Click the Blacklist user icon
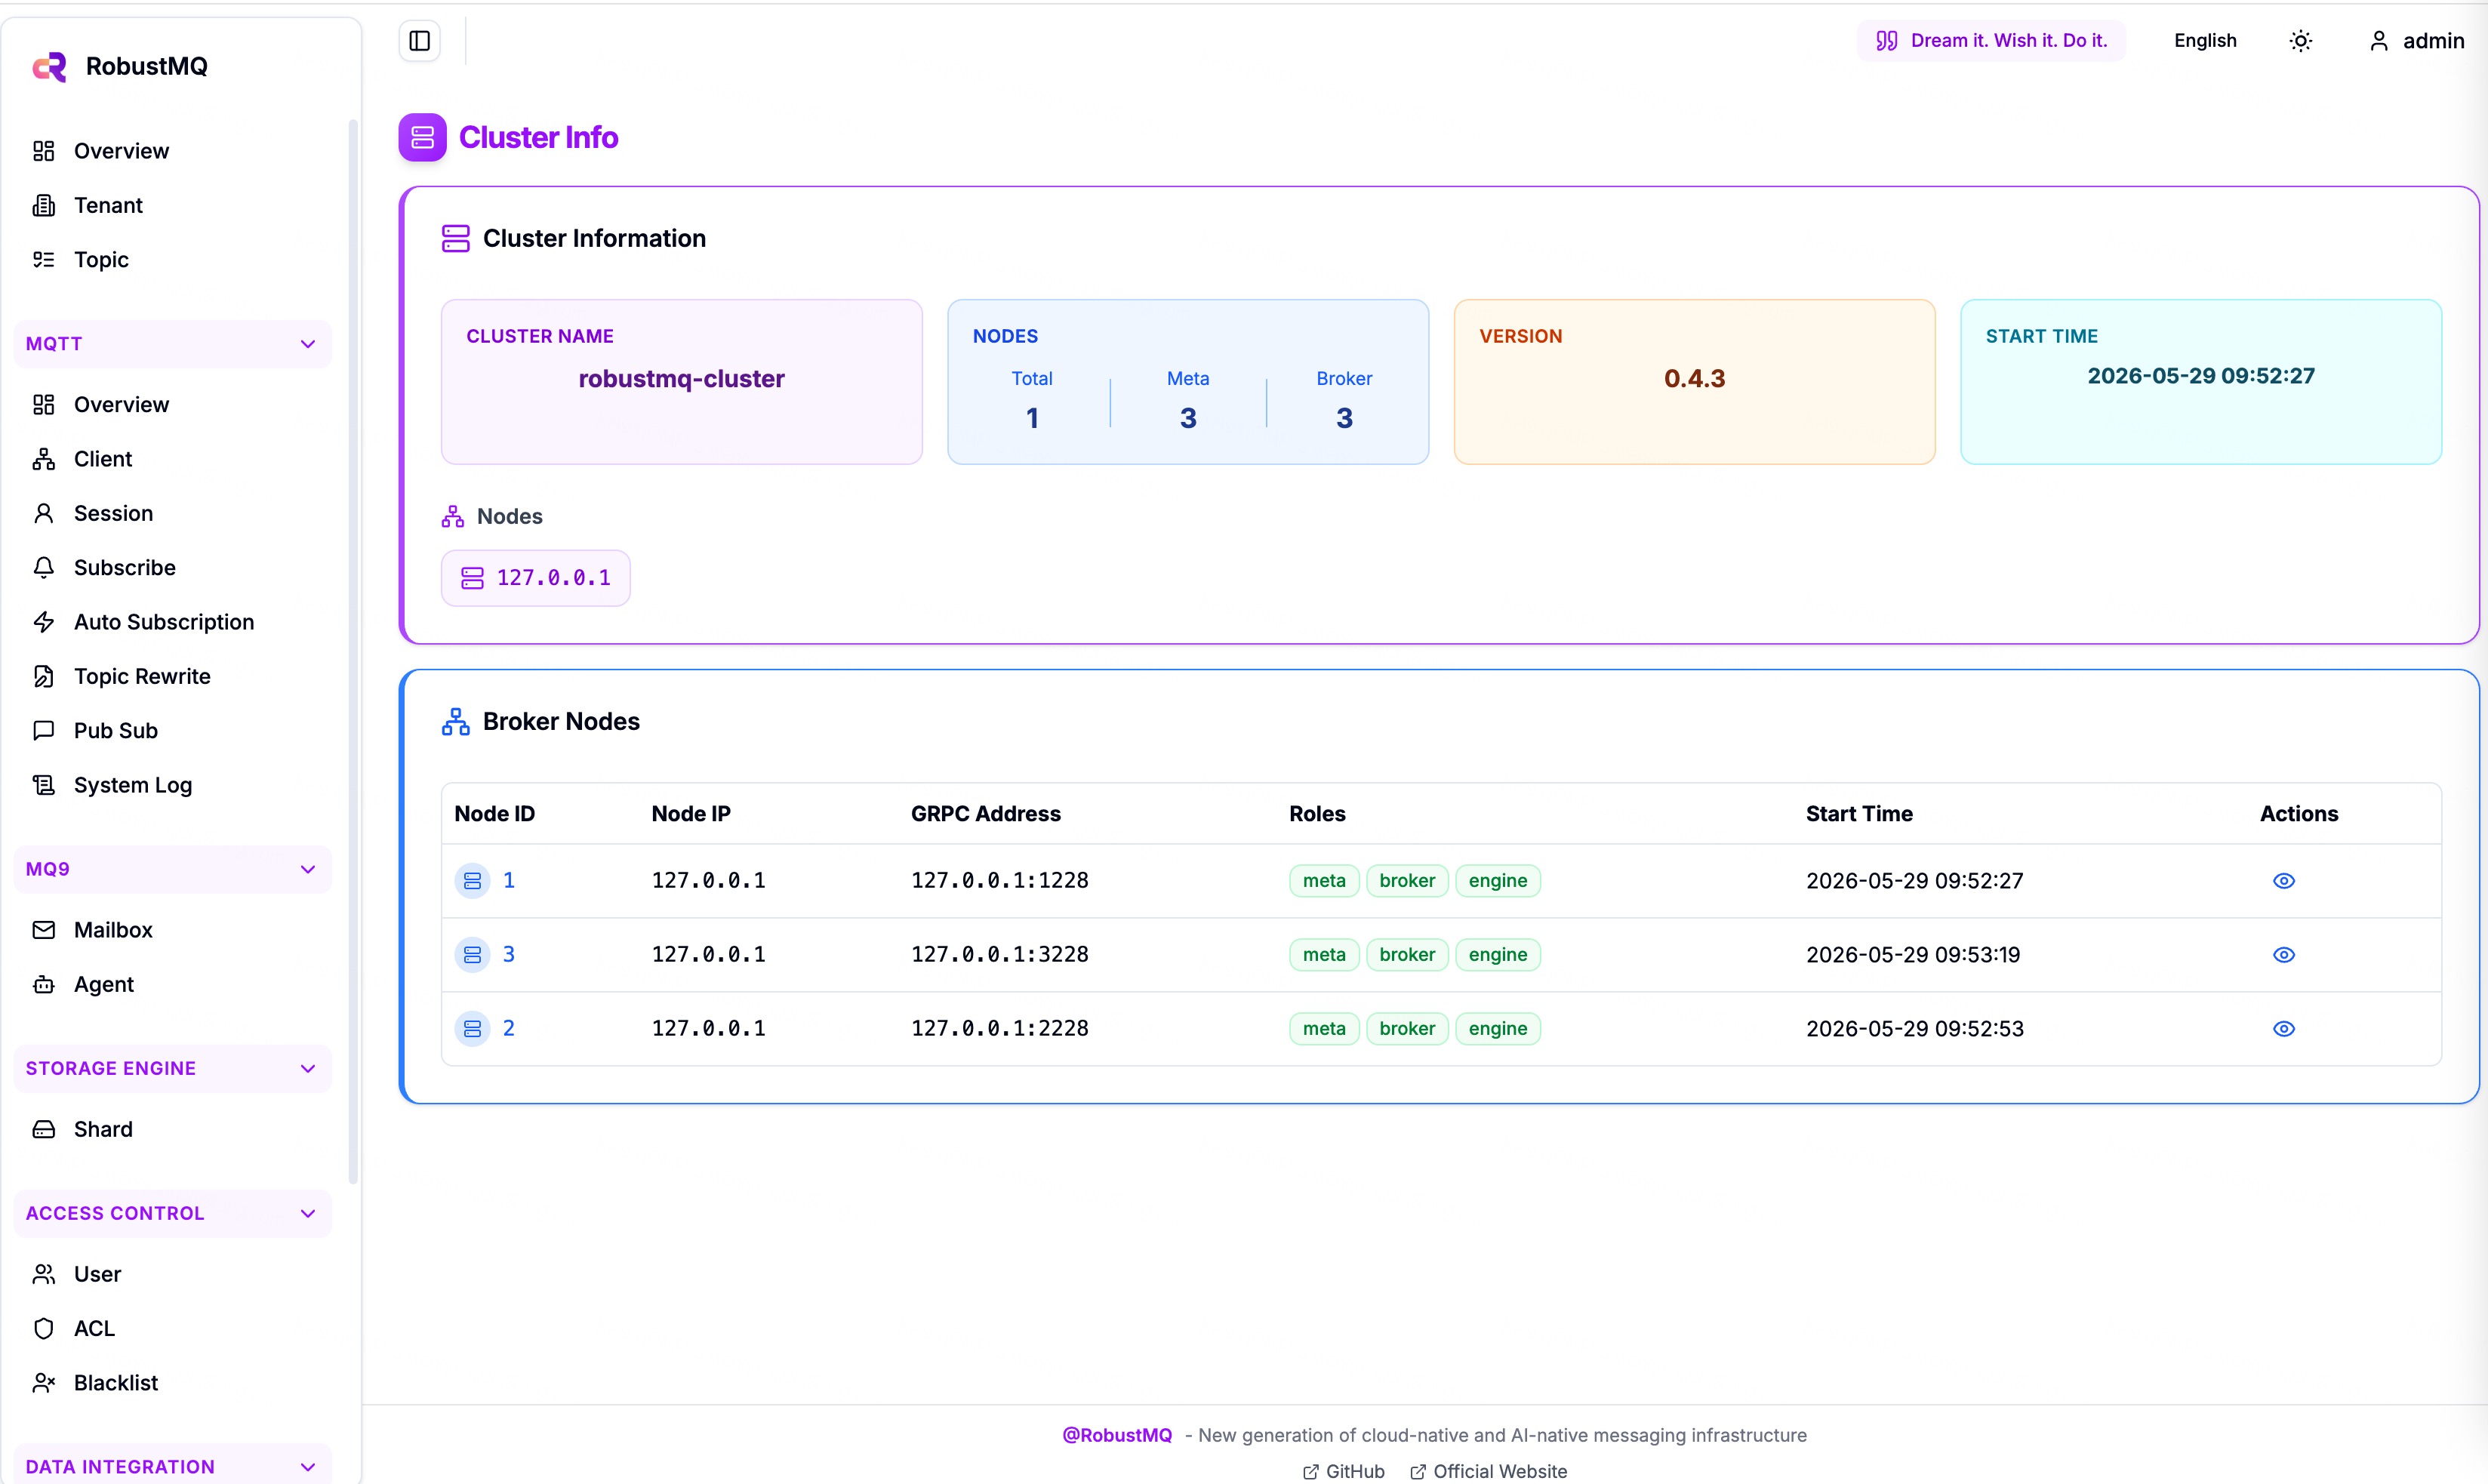Screen dimensions: 2488x1484 (44, 1383)
